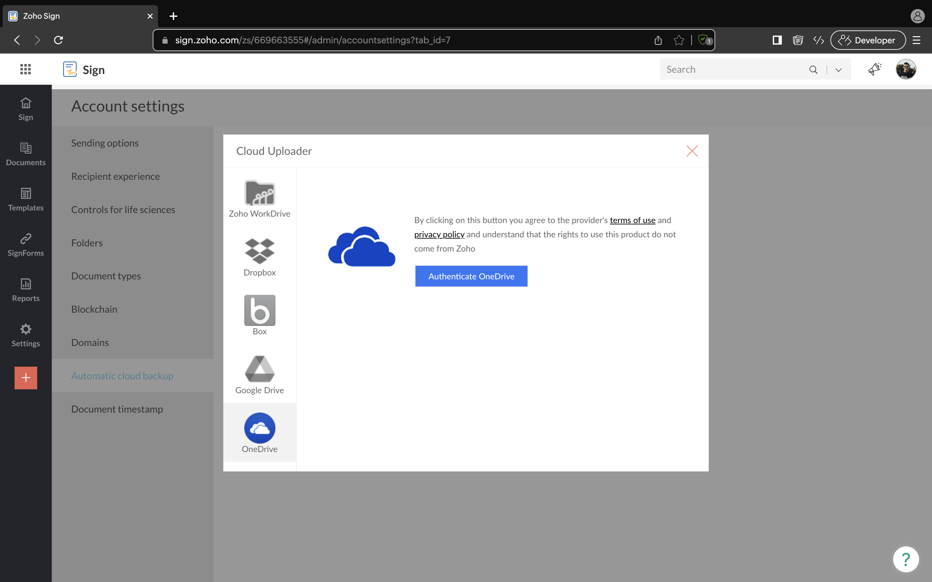Screen dimensions: 932x582
Task: Open the terms of use link
Action: point(632,220)
